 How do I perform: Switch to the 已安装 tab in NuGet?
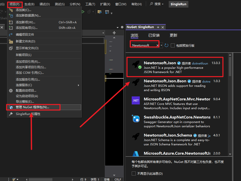[154, 35]
